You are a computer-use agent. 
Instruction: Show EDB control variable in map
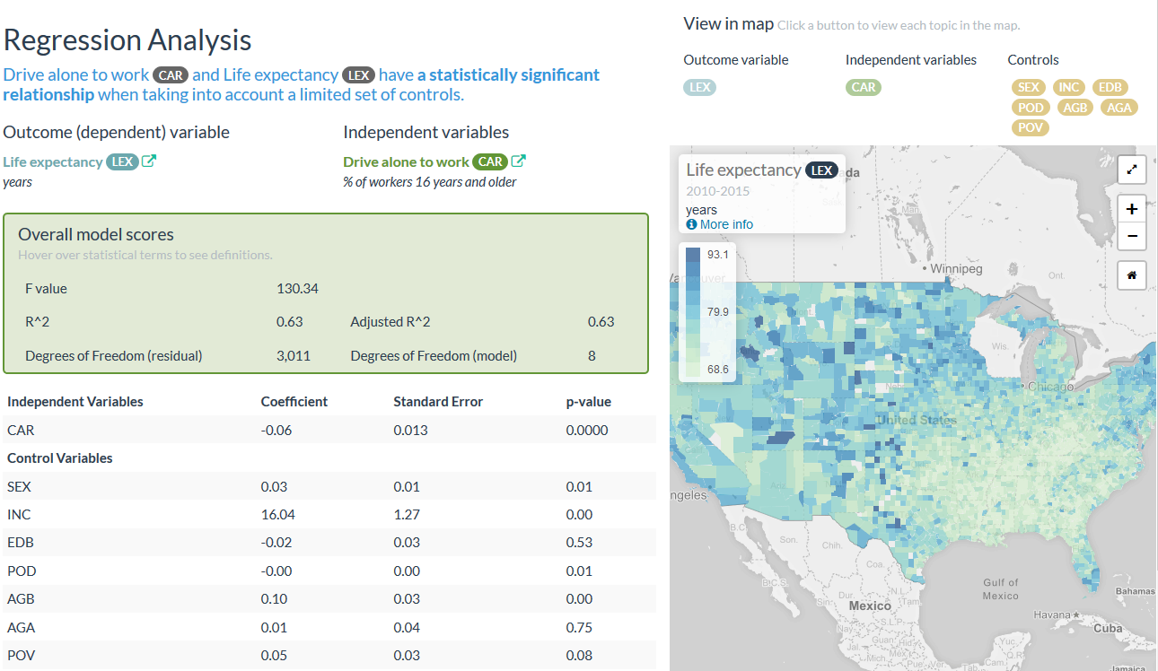point(1110,87)
